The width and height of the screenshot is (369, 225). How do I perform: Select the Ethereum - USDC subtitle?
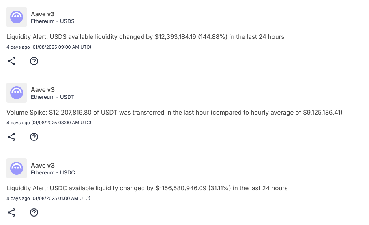tap(53, 173)
